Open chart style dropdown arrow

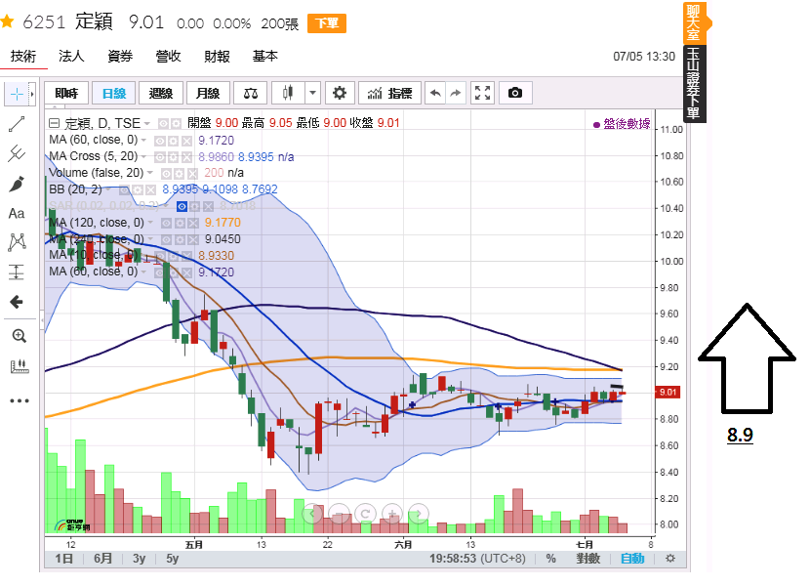312,94
